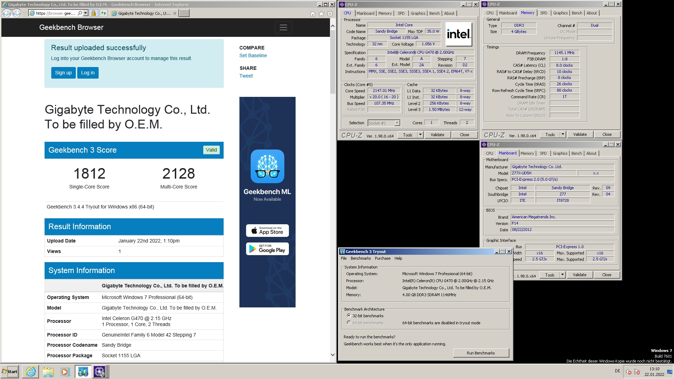The height and width of the screenshot is (379, 674).
Task: Open recent pages dropdown next to Forward
Action: point(24,13)
